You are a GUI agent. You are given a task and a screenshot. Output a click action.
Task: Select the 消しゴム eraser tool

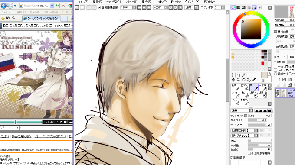point(245,94)
